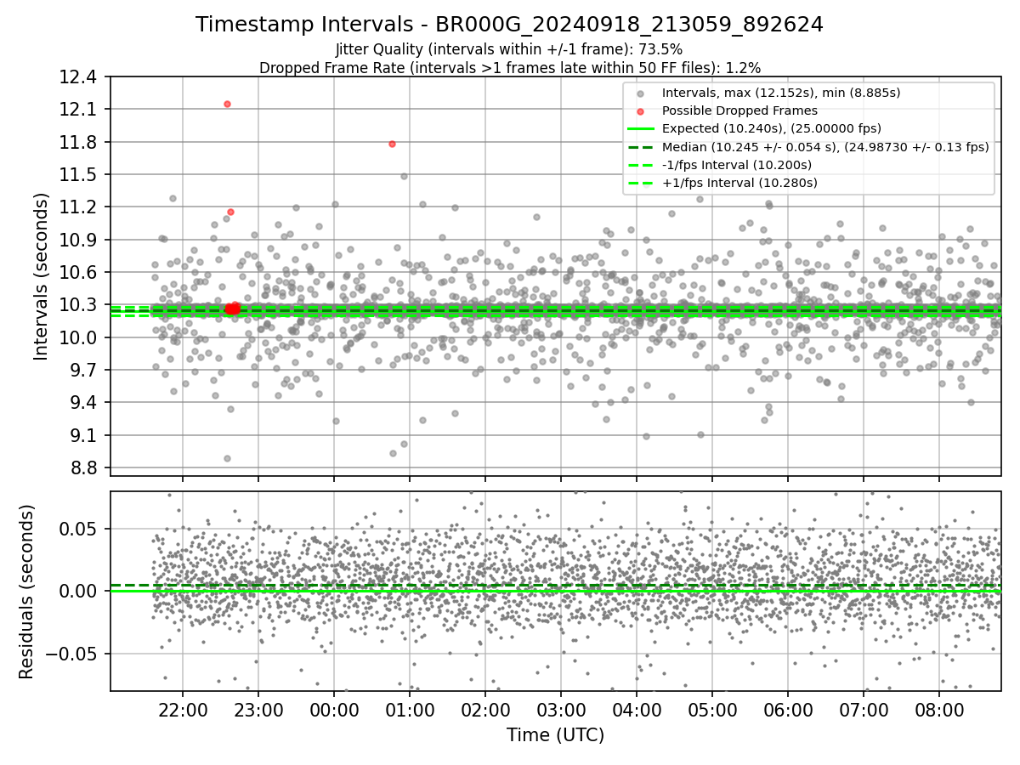Select the 'Dropped Frame Rate' 1.2% subtitle line
The image size is (1020, 765).
click(509, 67)
